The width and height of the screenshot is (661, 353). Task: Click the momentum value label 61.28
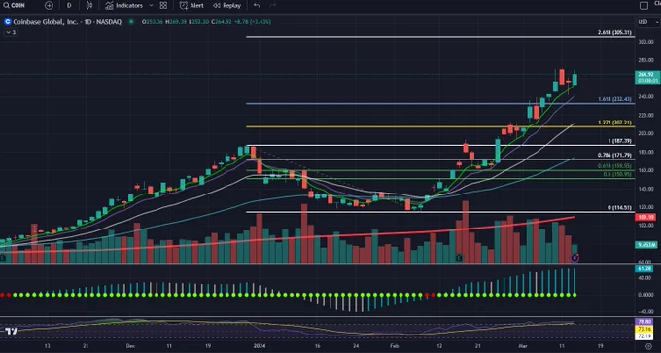(x=645, y=268)
